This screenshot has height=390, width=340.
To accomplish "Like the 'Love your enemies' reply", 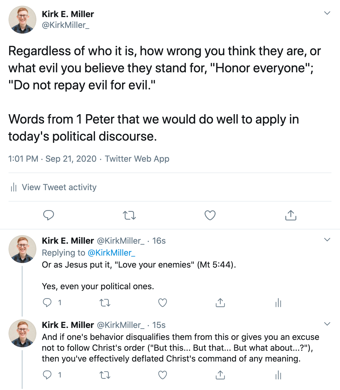I will 163,303.
